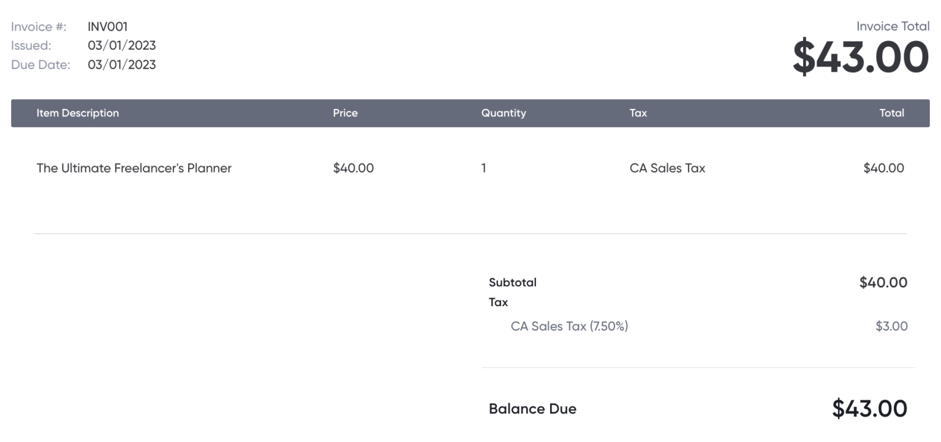Click the Issued date 03/01/2023

coord(121,45)
